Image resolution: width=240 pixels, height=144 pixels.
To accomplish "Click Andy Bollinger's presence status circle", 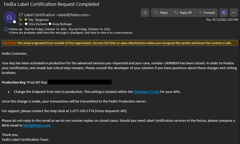I will [50, 24].
